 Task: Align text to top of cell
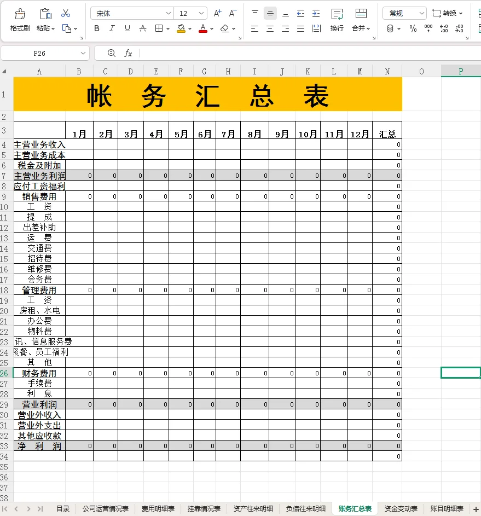(254, 13)
